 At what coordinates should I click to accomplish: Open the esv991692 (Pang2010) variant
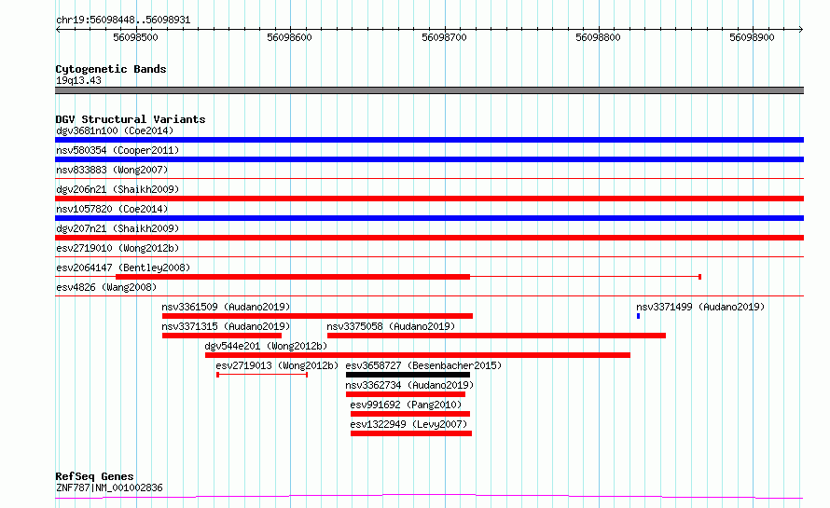click(x=406, y=405)
